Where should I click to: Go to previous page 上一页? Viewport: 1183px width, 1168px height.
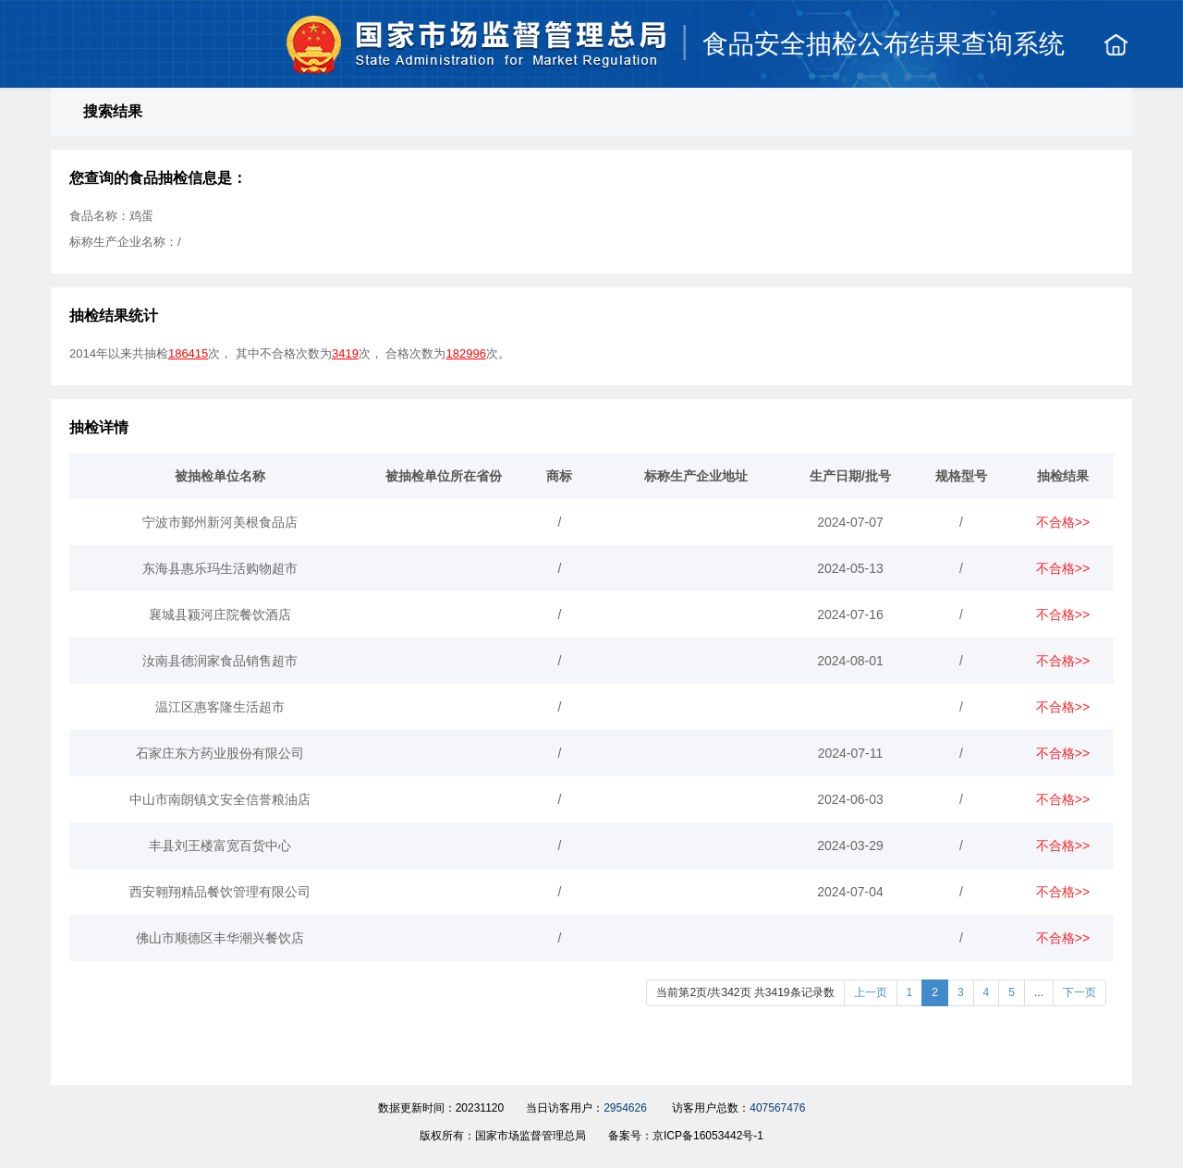[x=870, y=992]
